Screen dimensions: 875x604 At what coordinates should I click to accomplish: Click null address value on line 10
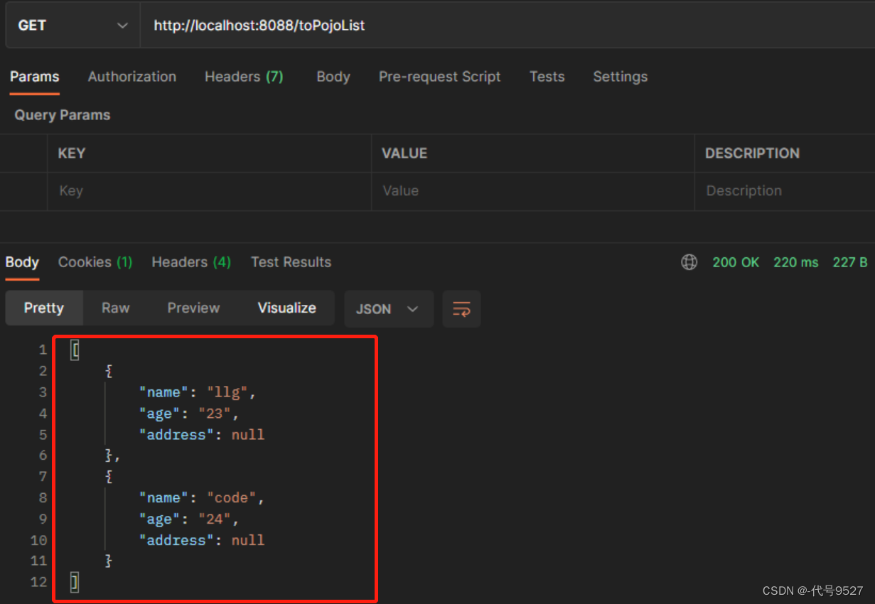click(248, 540)
